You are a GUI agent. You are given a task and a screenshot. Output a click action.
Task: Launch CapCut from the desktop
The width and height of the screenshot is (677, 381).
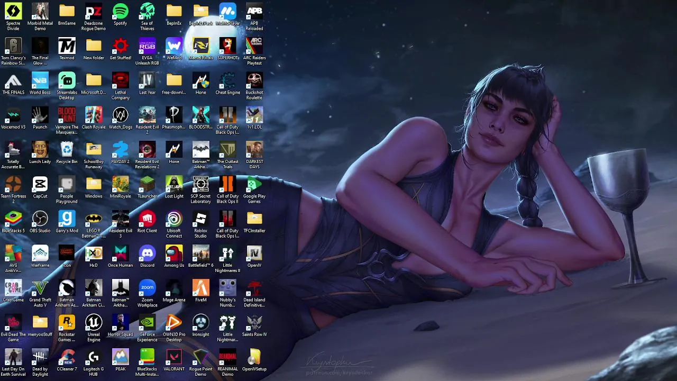click(x=40, y=184)
